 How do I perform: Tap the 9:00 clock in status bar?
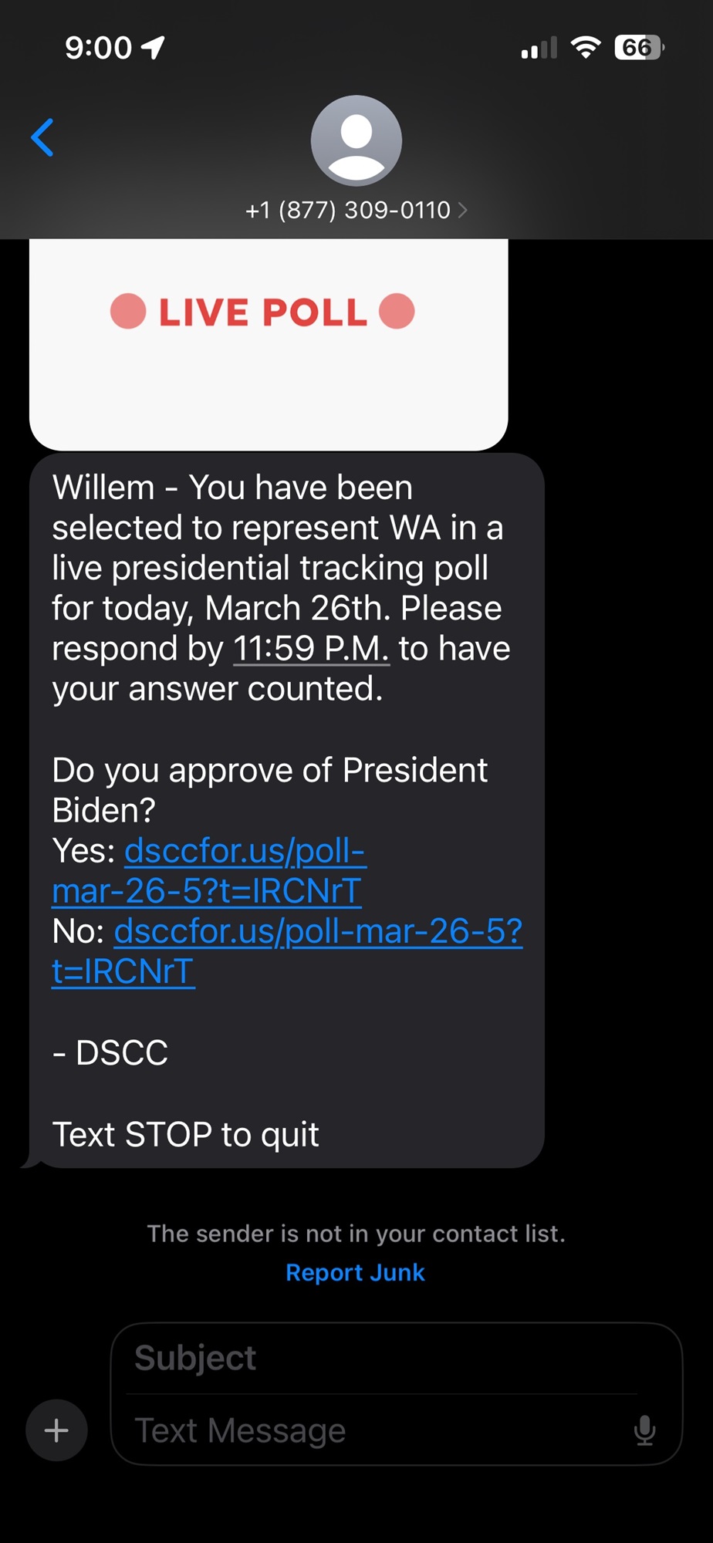98,48
